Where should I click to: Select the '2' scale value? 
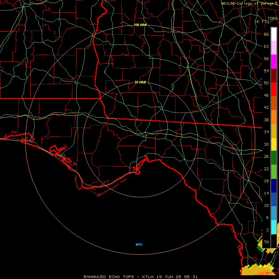(267, 230)
